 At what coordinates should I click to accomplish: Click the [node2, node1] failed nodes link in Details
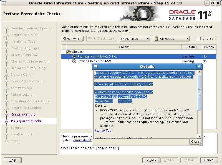[x=141, y=84]
